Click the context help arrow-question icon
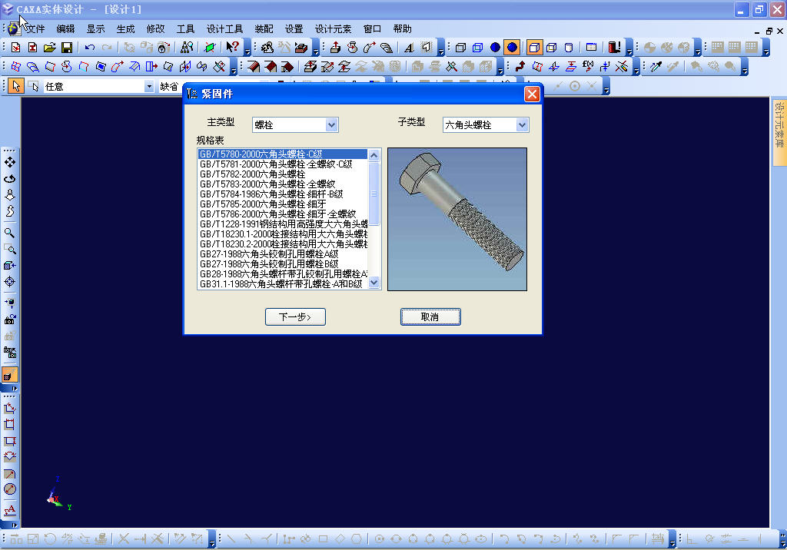Image resolution: width=787 pixels, height=550 pixels. (232, 47)
